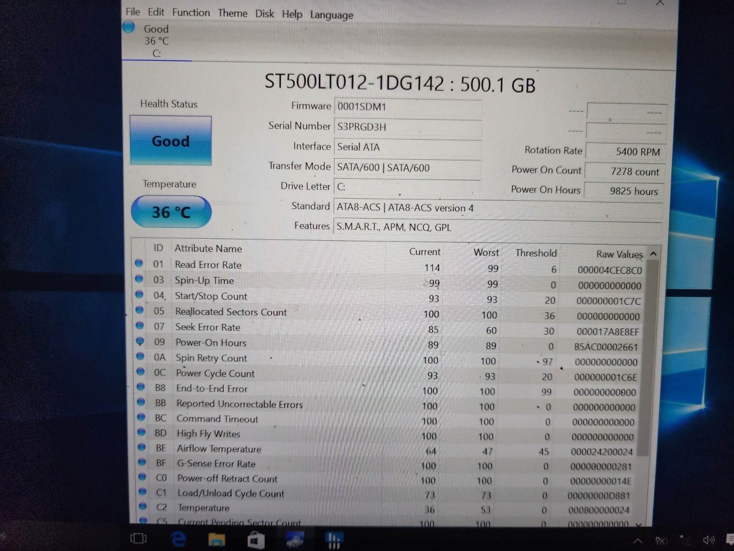Click the status icon for Reported Uncorrectable Errors
The height and width of the screenshot is (551, 734).
pos(141,402)
